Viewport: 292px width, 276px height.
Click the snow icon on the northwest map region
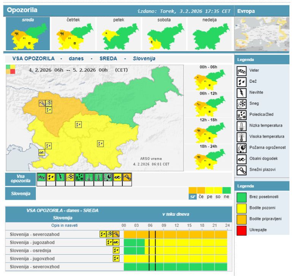tap(49, 103)
